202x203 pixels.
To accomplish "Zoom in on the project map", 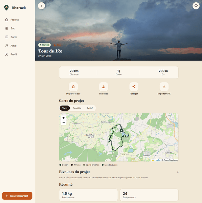I will 64,118.
